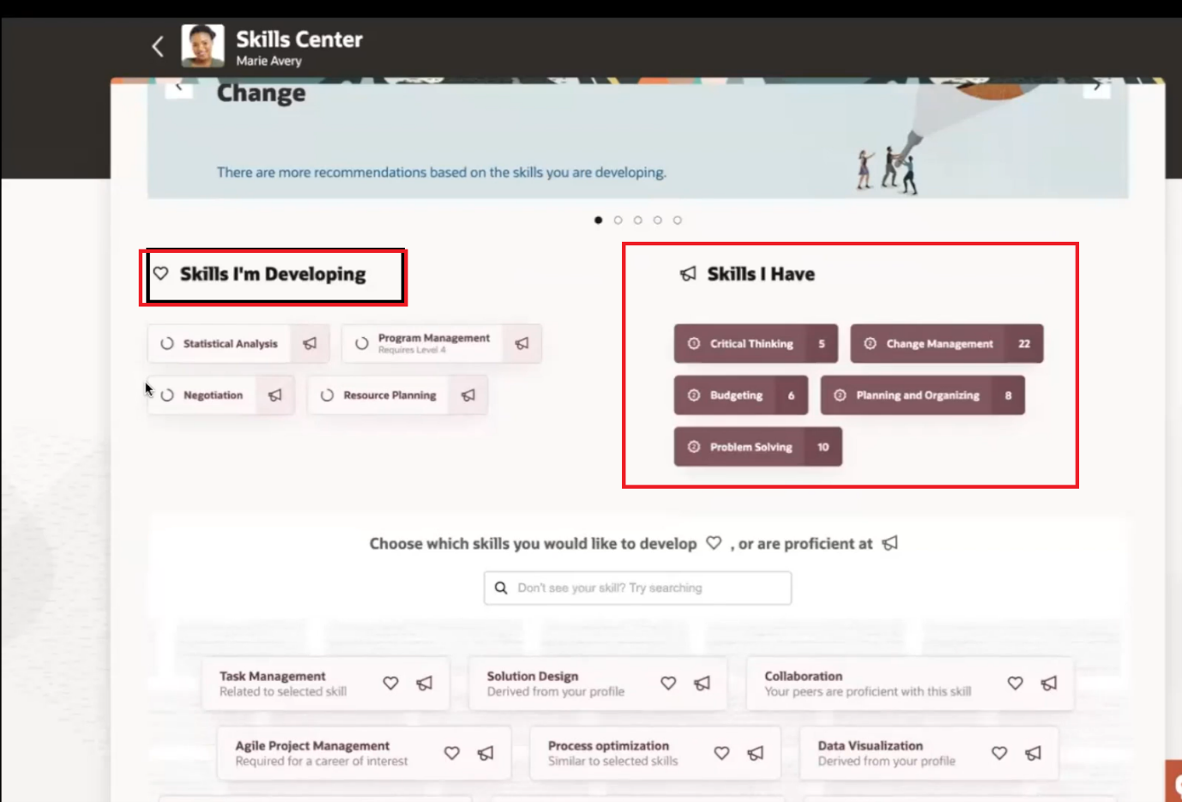The image size is (1182, 802).
Task: Click the carousel previous arrow
Action: (179, 86)
